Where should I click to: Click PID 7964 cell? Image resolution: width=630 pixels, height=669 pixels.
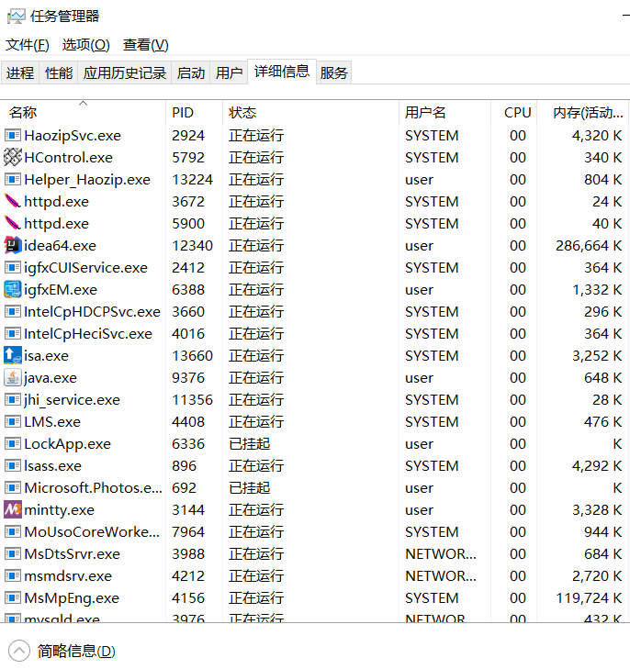(x=188, y=532)
